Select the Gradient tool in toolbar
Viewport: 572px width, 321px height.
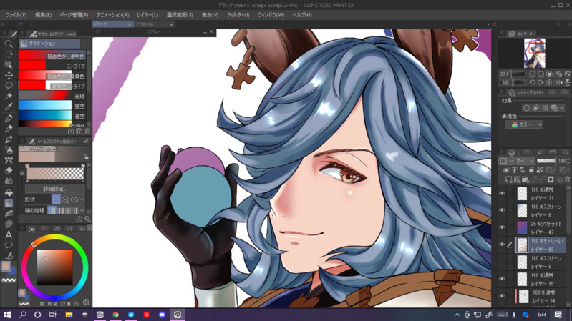[x=9, y=203]
